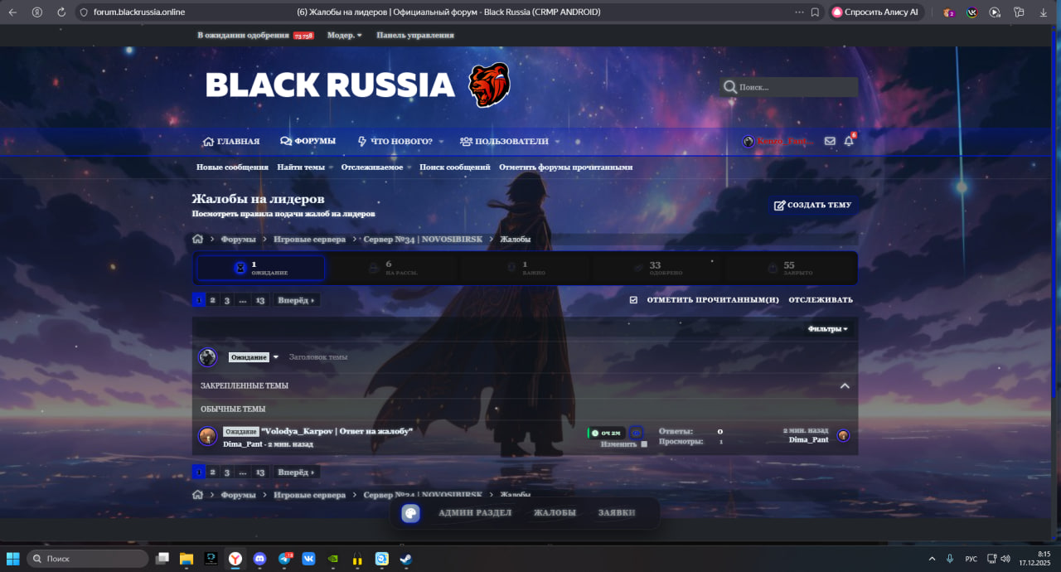Open the browser downloads icon
The image size is (1061, 572).
(x=1044, y=12)
